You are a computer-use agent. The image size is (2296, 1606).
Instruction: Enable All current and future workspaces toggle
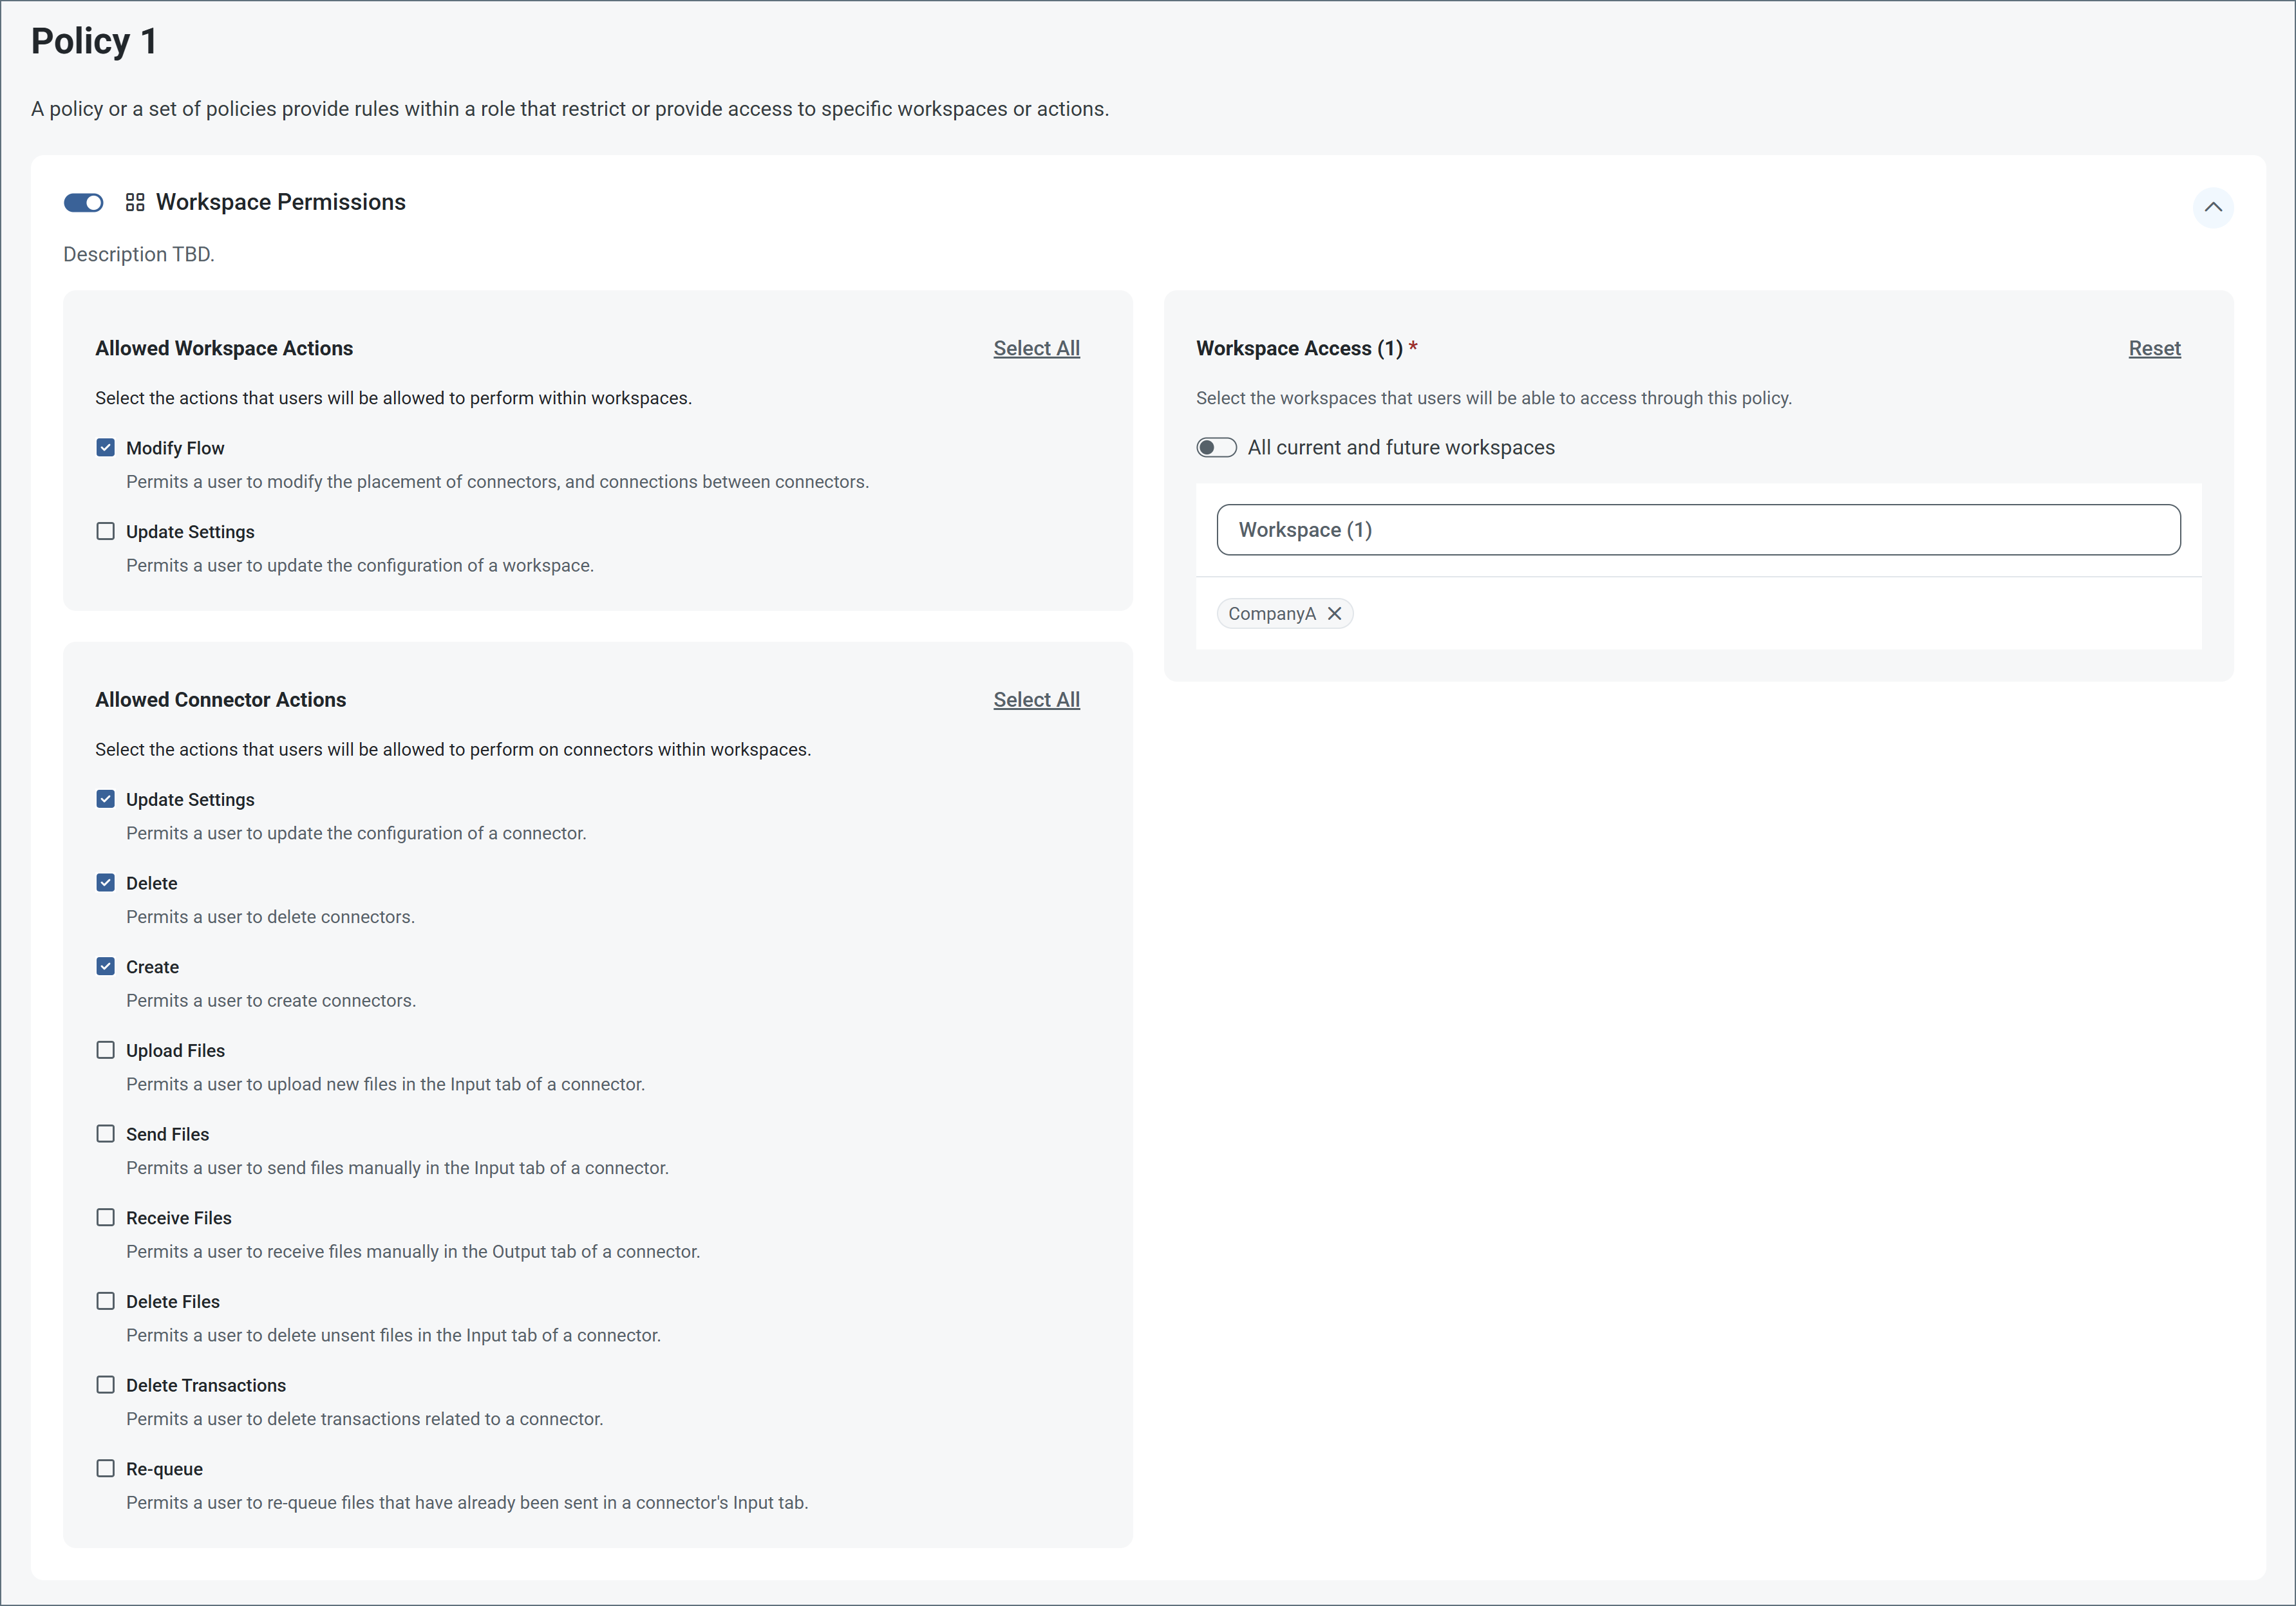(1216, 447)
